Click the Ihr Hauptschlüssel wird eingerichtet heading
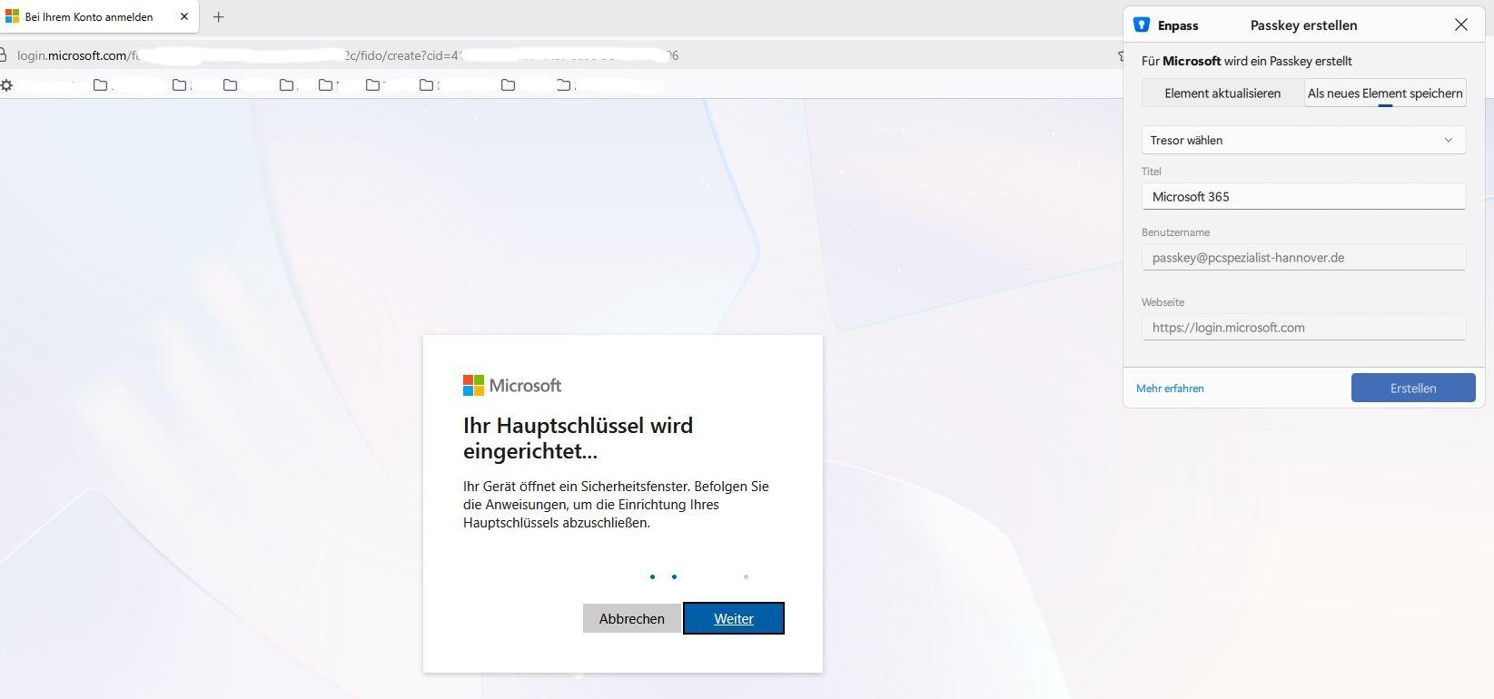 point(578,438)
